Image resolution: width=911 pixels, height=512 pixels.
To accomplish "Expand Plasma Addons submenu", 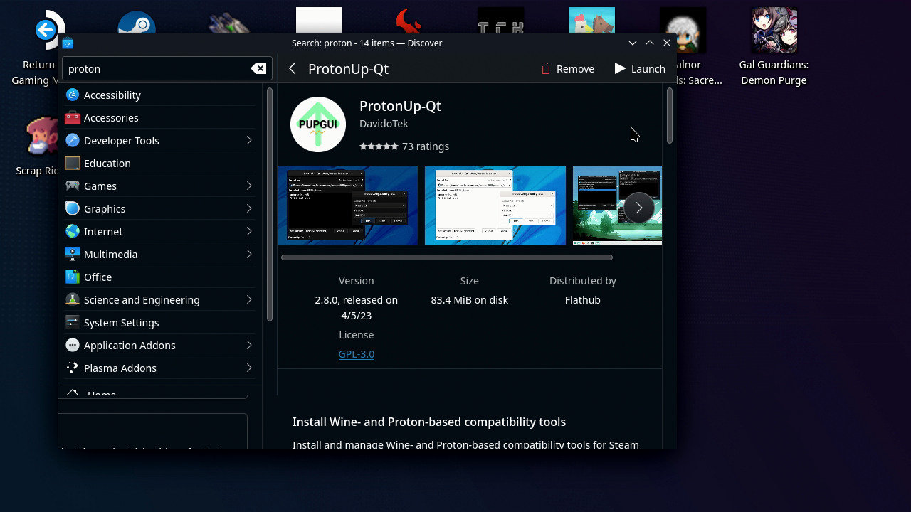I will point(249,368).
